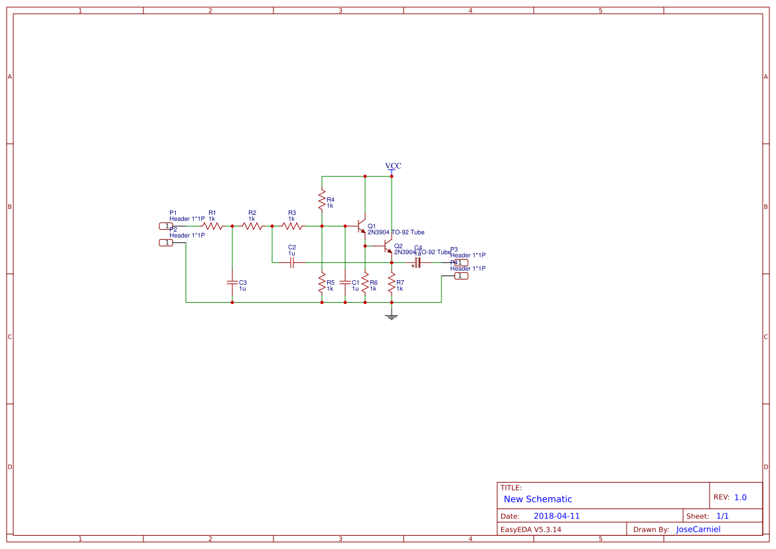The width and height of the screenshot is (776, 549).
Task: Select the polarized capacitor C4 symbol
Action: click(417, 263)
